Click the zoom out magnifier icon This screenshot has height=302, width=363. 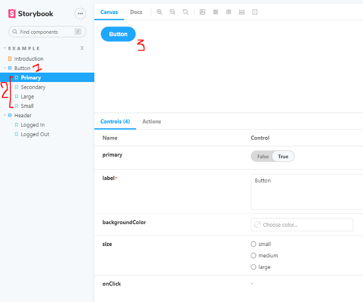(173, 12)
